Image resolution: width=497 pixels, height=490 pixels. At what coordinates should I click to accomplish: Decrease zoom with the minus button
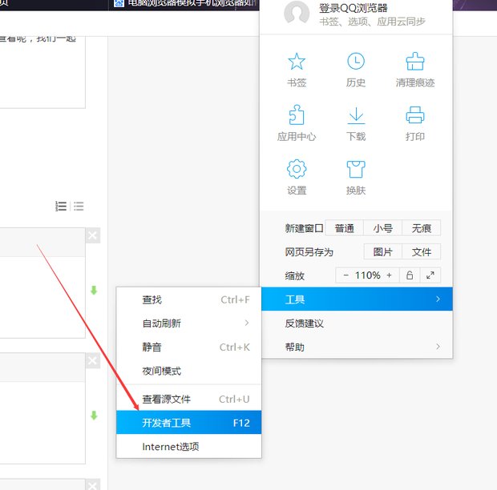click(346, 275)
